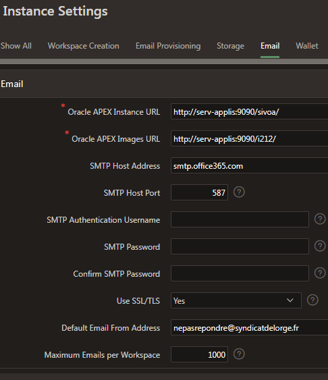Open help for Use SSL/TLS
This screenshot has height=380, width=328.
tap(312, 300)
